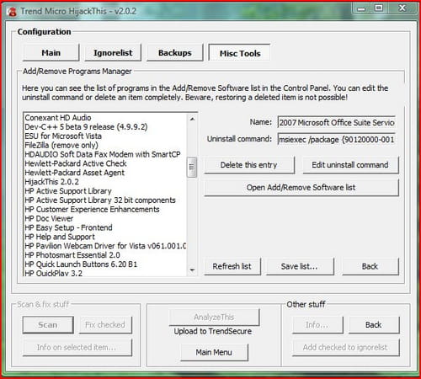Click the list scrollbar thumb
This screenshot has width=421, height=379.
pyautogui.click(x=192, y=167)
